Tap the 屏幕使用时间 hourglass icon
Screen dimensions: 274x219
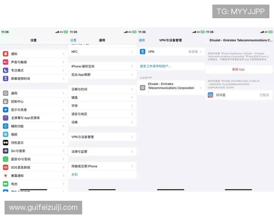click(x=5, y=78)
